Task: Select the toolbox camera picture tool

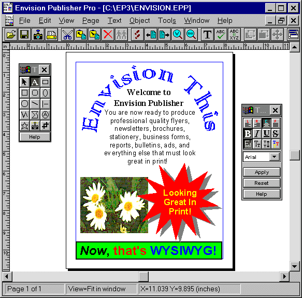Action: point(35,126)
